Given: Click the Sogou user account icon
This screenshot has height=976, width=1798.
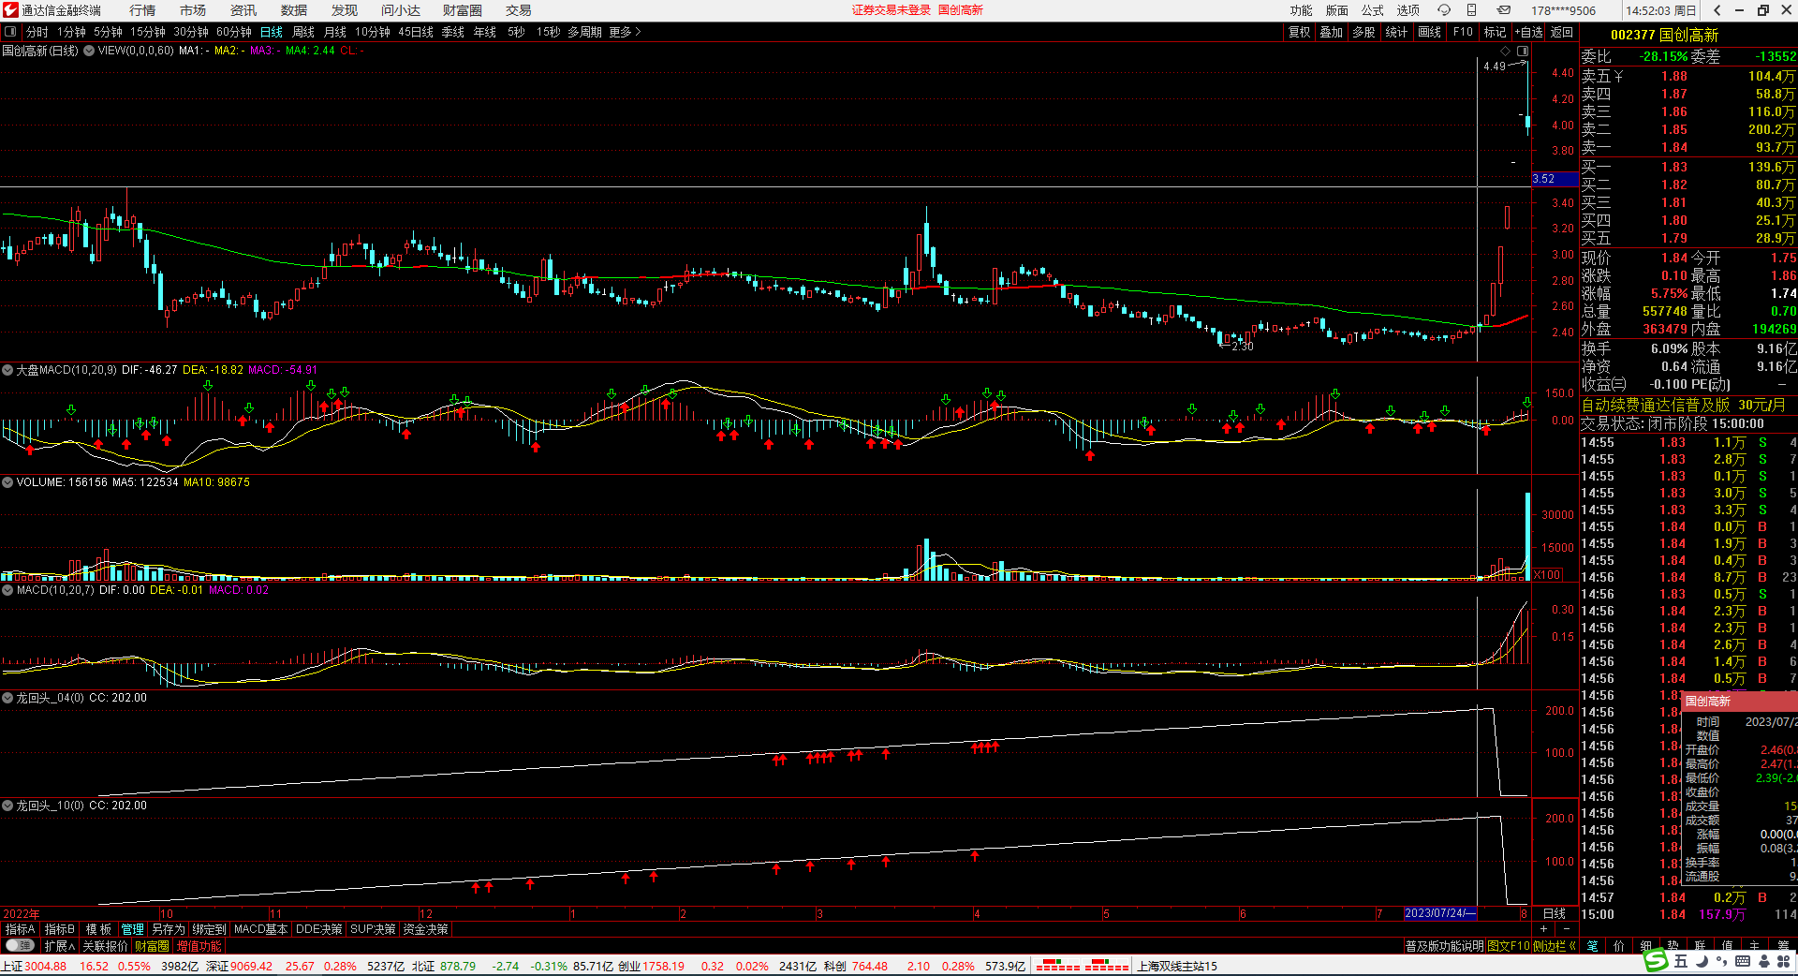Looking at the screenshot, I should click(x=1763, y=961).
